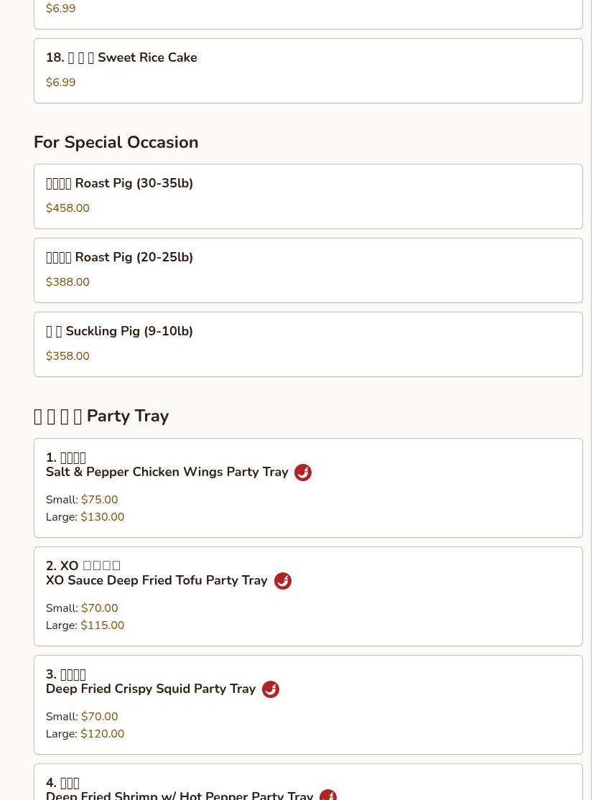The image size is (606, 800).
Task: Select Roast Pig (30-35lb) item
Action: [x=308, y=197]
